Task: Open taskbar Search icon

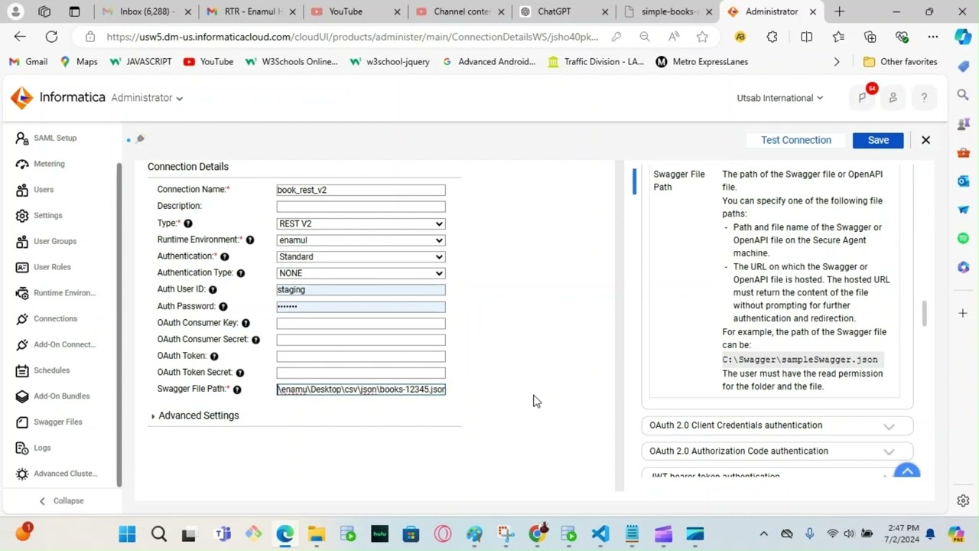Action: (x=158, y=533)
